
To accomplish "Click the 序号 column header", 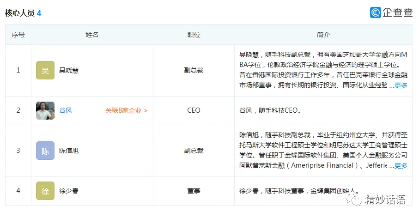I will point(18,35).
